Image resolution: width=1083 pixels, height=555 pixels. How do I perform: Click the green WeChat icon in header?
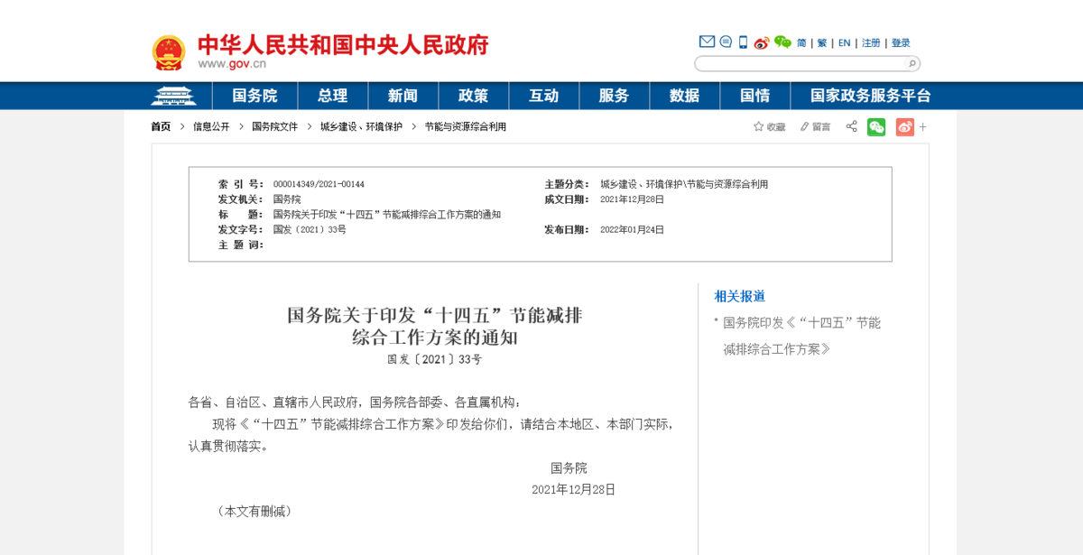[782, 42]
